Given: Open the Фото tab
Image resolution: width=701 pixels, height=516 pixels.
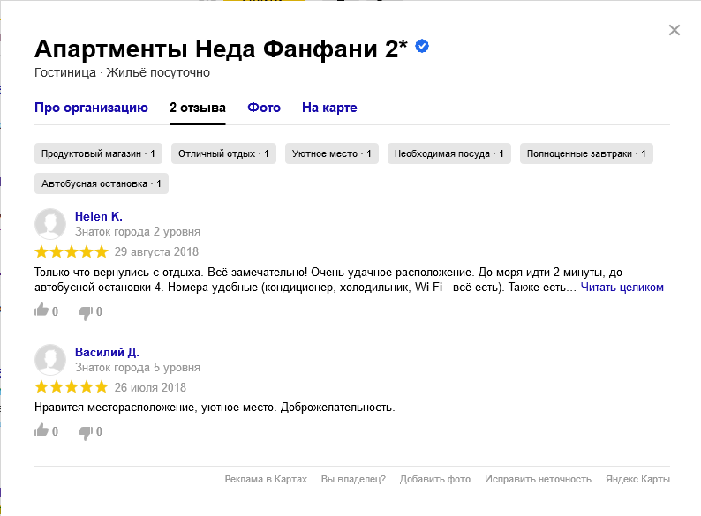Looking at the screenshot, I should [264, 108].
